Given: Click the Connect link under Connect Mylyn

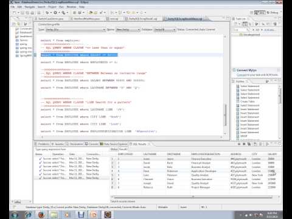Looking at the screenshot, I should (x=241, y=75).
